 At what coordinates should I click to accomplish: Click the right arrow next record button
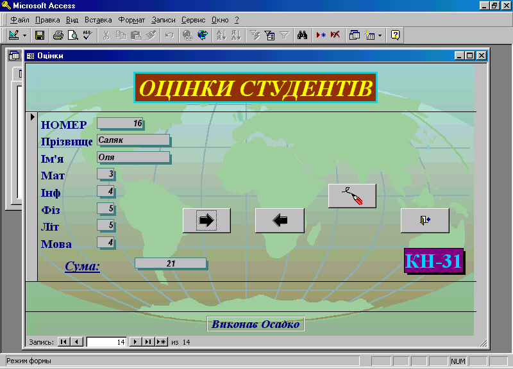[206, 220]
